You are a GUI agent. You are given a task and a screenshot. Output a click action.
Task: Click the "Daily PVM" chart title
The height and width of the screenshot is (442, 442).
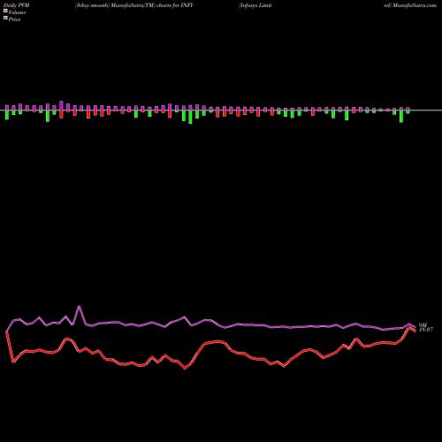tap(17, 5)
